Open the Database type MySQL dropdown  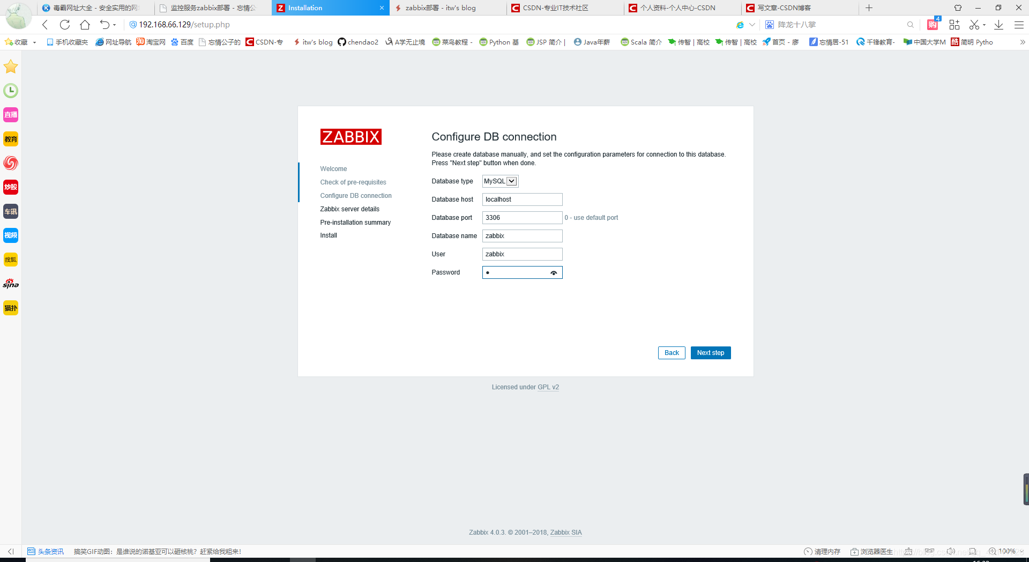[x=501, y=181]
